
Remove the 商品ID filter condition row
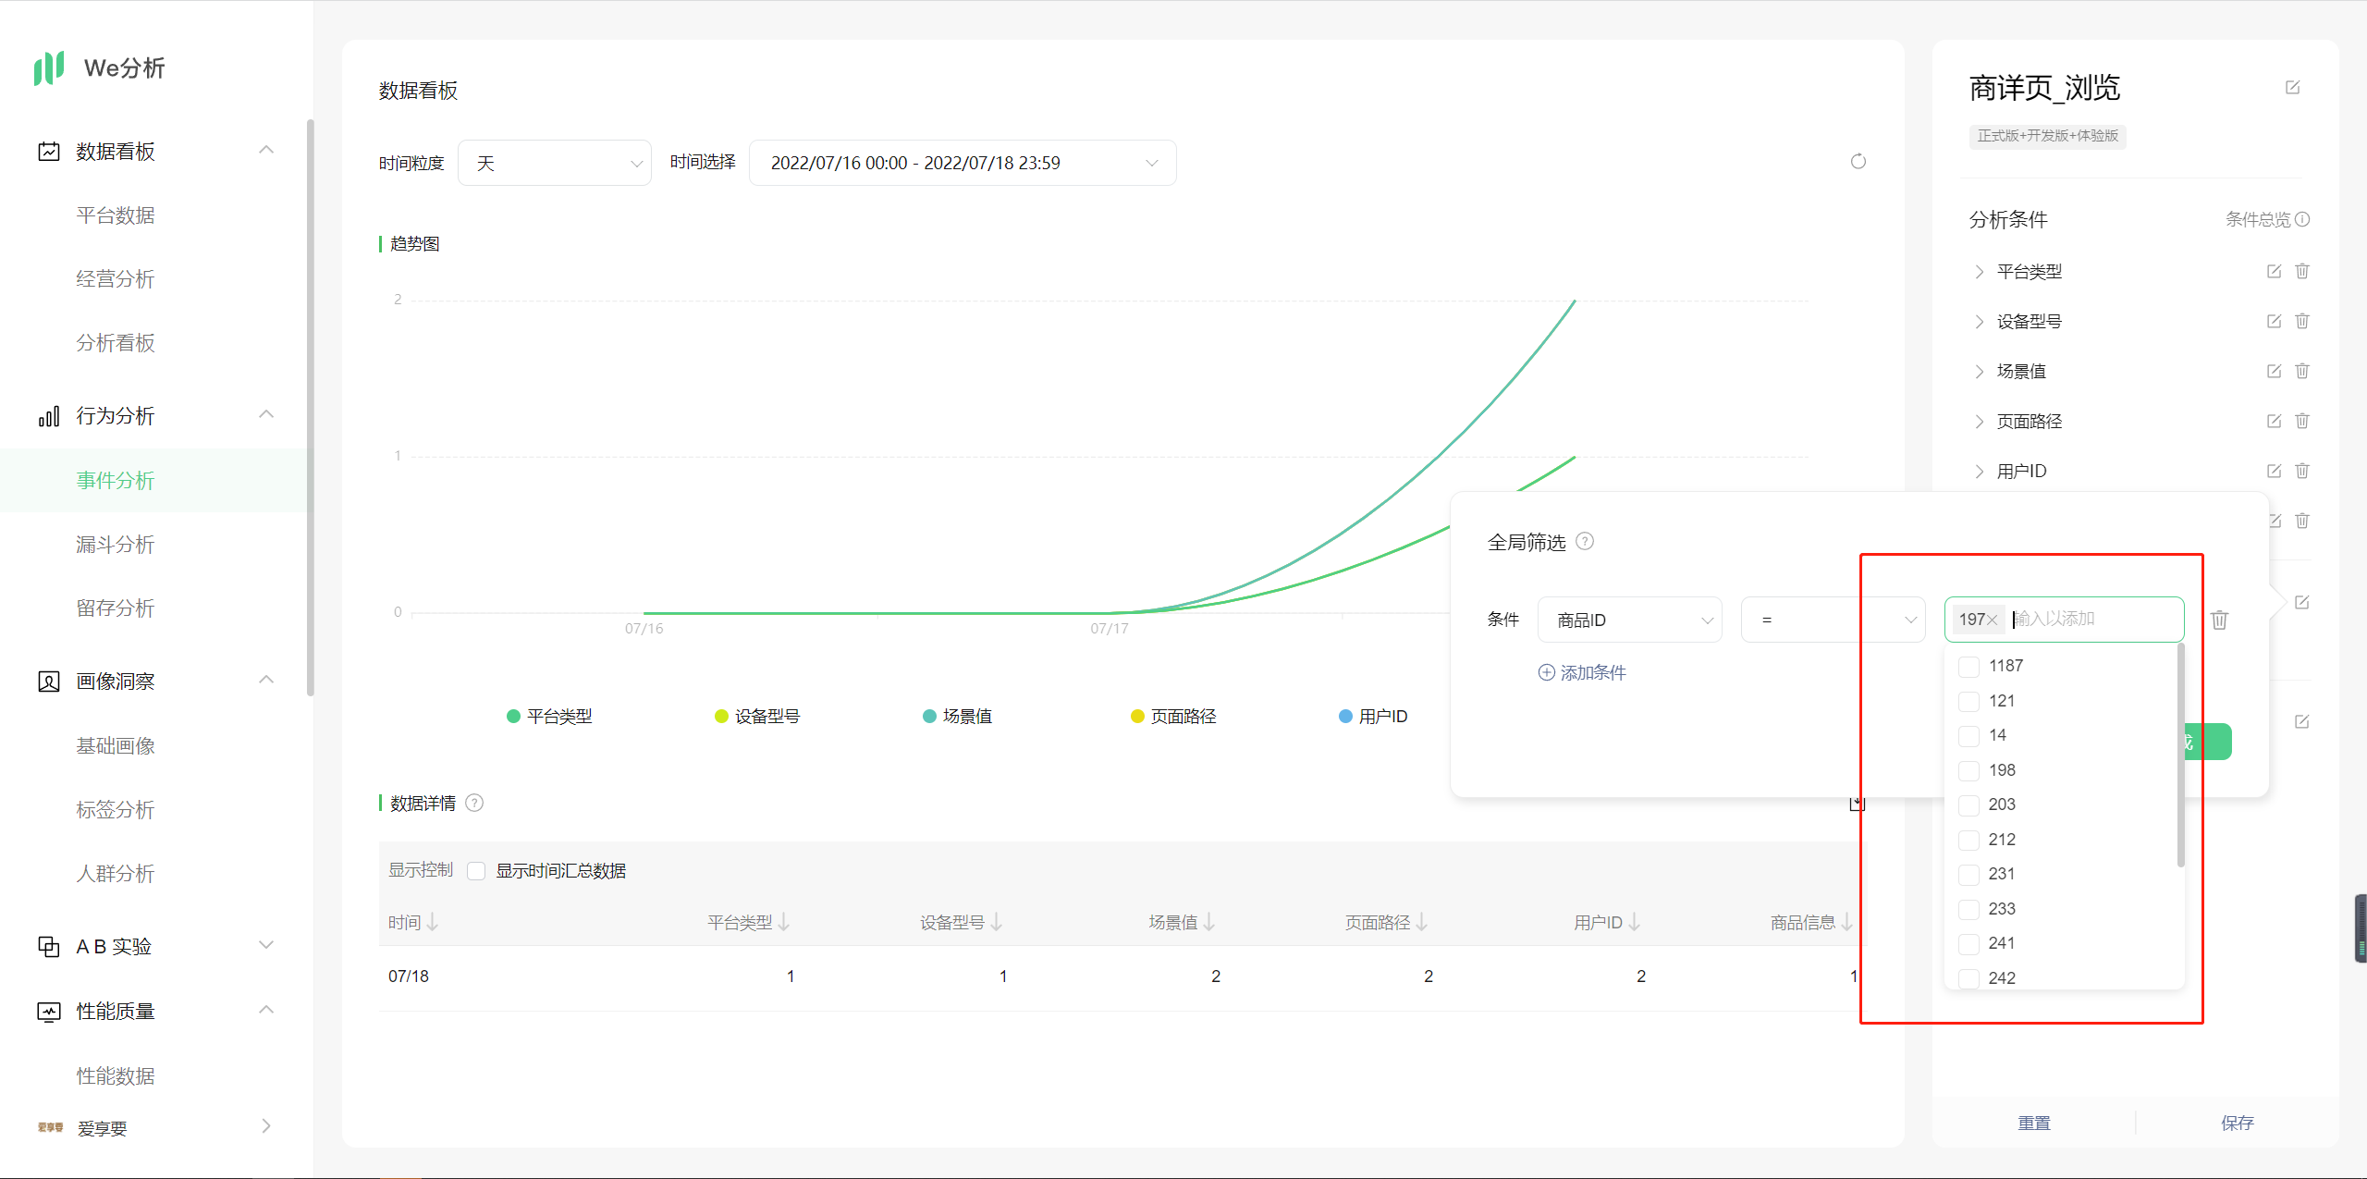coord(2219,620)
